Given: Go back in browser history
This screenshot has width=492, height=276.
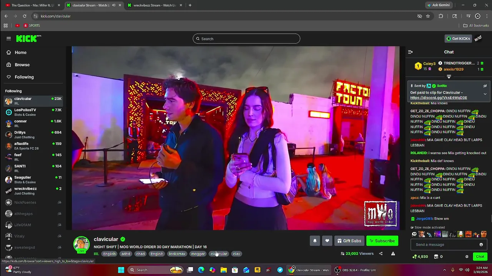Looking at the screenshot, I should coord(6,16).
